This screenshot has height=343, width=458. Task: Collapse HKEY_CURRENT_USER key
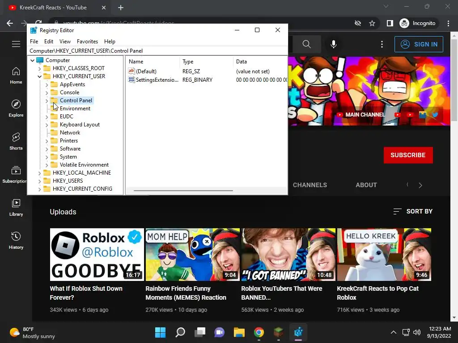click(39, 76)
